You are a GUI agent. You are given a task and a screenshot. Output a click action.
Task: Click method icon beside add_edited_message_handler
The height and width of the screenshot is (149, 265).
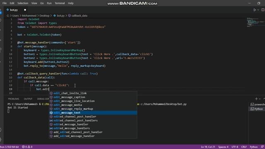point(51,136)
